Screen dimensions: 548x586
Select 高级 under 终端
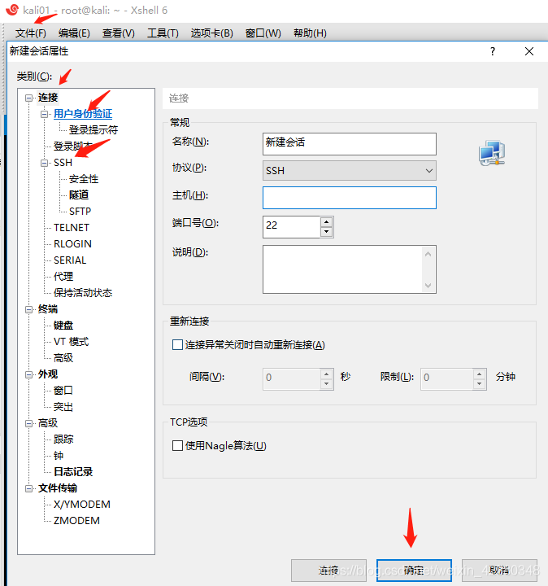pyautogui.click(x=63, y=358)
